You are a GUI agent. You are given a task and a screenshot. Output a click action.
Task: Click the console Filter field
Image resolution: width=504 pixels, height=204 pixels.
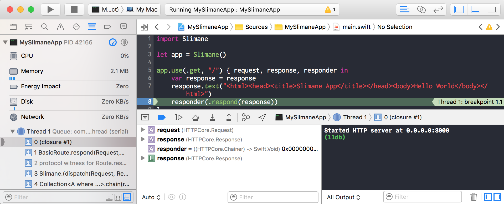pyautogui.click(x=422, y=197)
